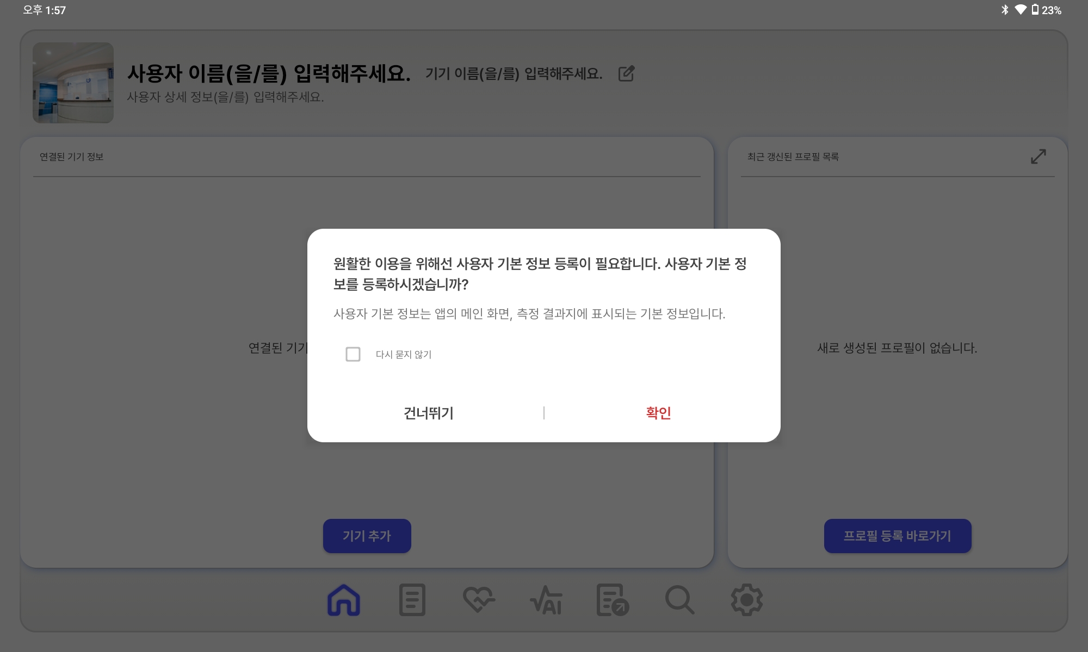Tap the 사용자 이름 placeholder heading
The height and width of the screenshot is (652, 1088).
click(269, 73)
